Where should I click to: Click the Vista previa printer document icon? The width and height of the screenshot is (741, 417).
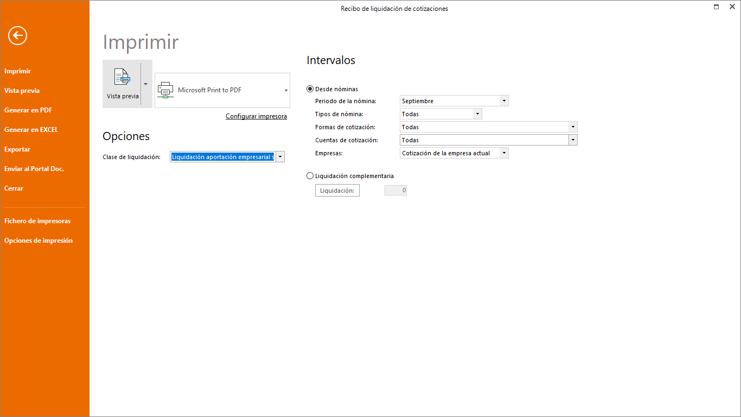pyautogui.click(x=122, y=77)
